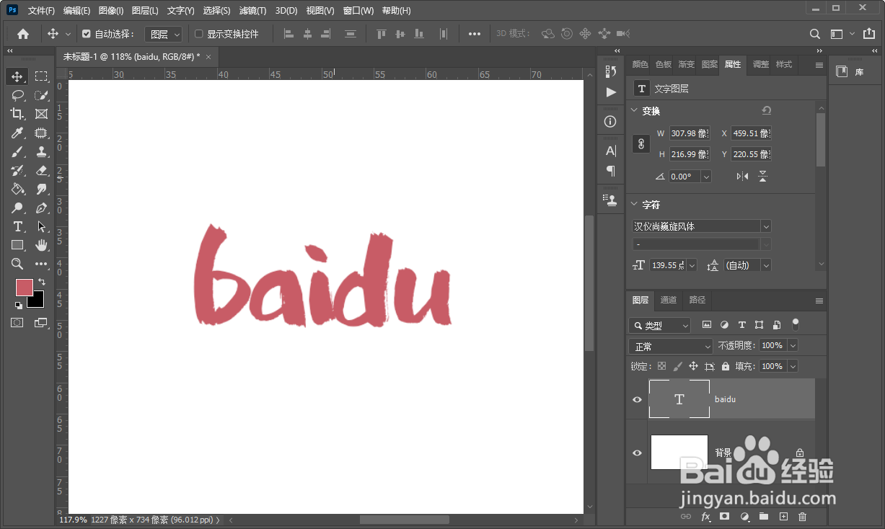The height and width of the screenshot is (529, 885).
Task: Toggle lock all icon
Action: point(726,366)
